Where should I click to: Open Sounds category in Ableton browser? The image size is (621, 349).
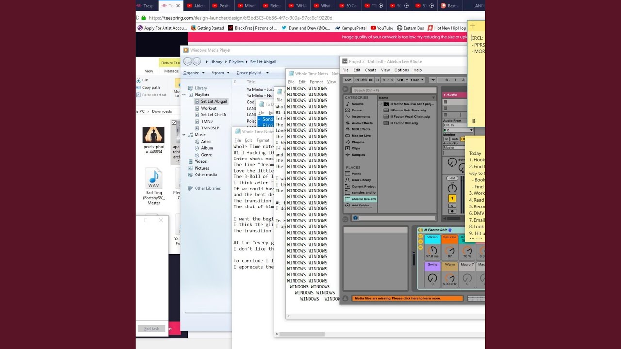pyautogui.click(x=357, y=104)
